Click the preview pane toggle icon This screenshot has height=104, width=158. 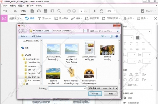(x=111, y=36)
